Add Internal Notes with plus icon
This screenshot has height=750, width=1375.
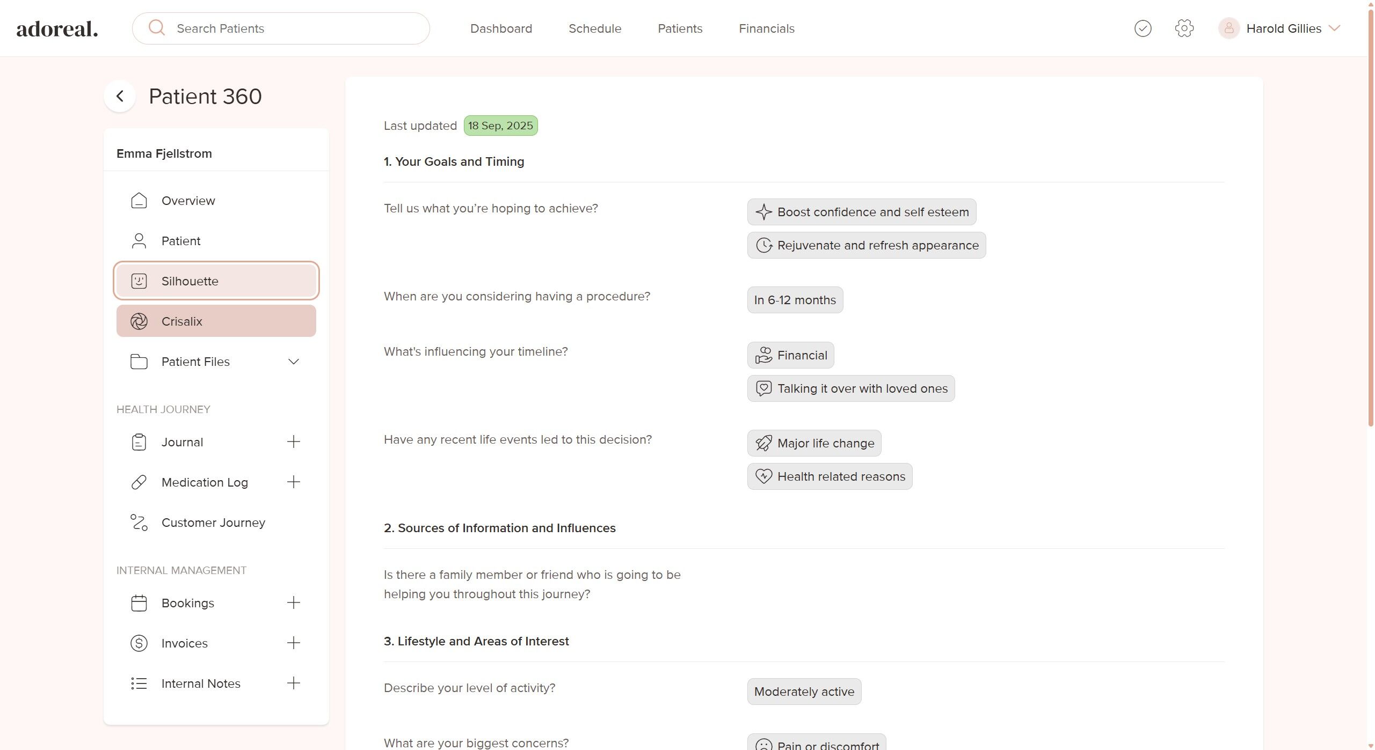293,683
